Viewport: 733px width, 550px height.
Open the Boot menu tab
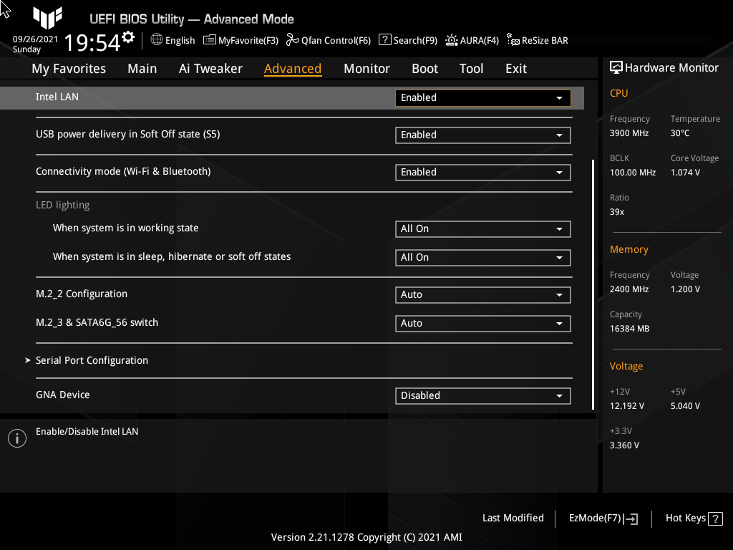click(x=424, y=68)
